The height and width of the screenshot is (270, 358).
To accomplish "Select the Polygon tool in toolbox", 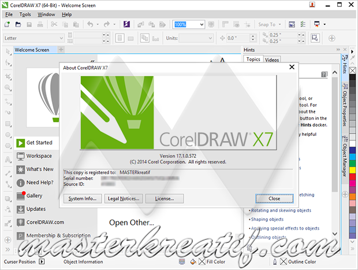I will coord(8,146).
